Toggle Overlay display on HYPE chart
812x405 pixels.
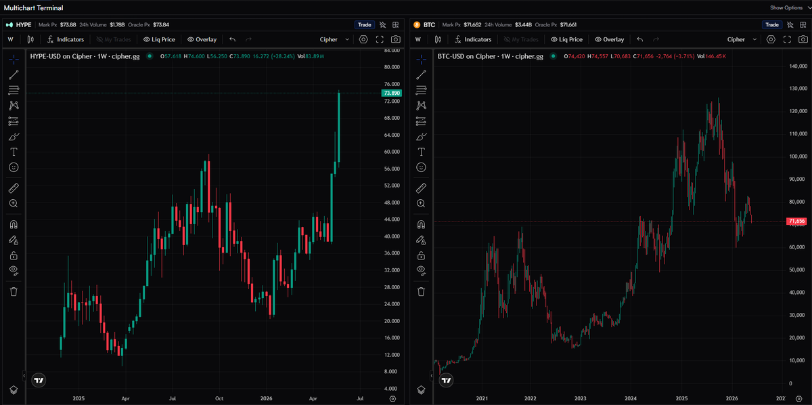point(202,39)
